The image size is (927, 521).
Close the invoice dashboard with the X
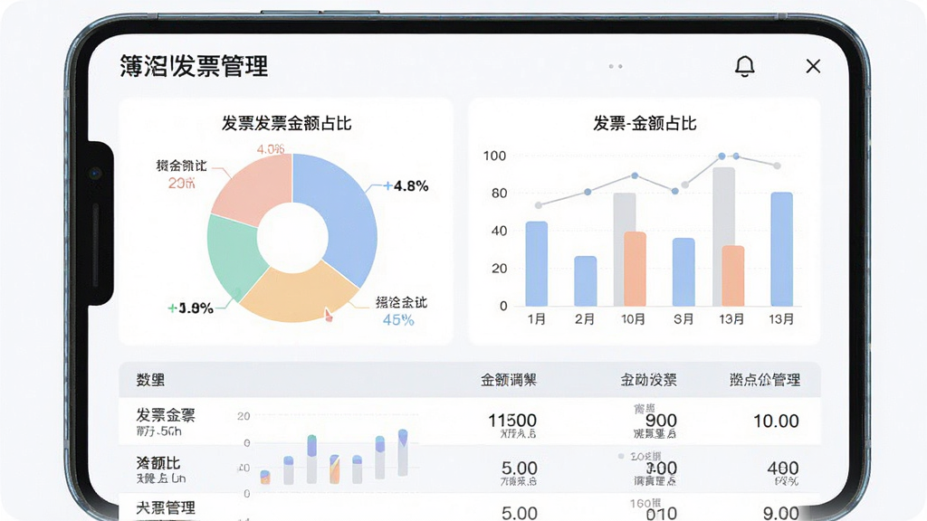point(813,66)
